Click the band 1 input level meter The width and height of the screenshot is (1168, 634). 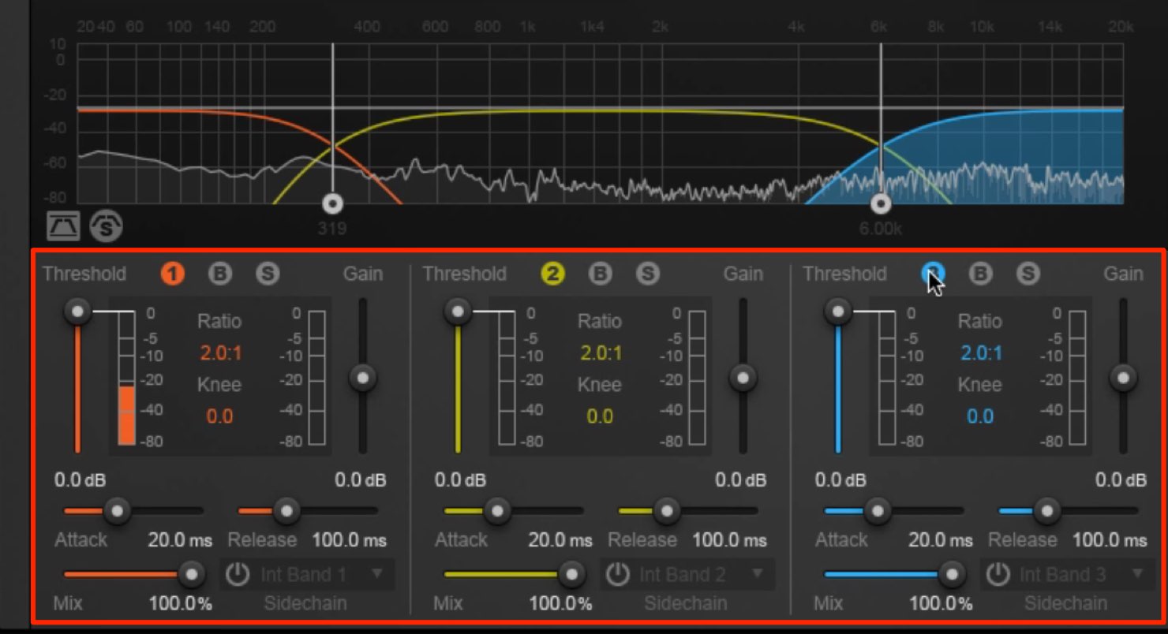[126, 378]
